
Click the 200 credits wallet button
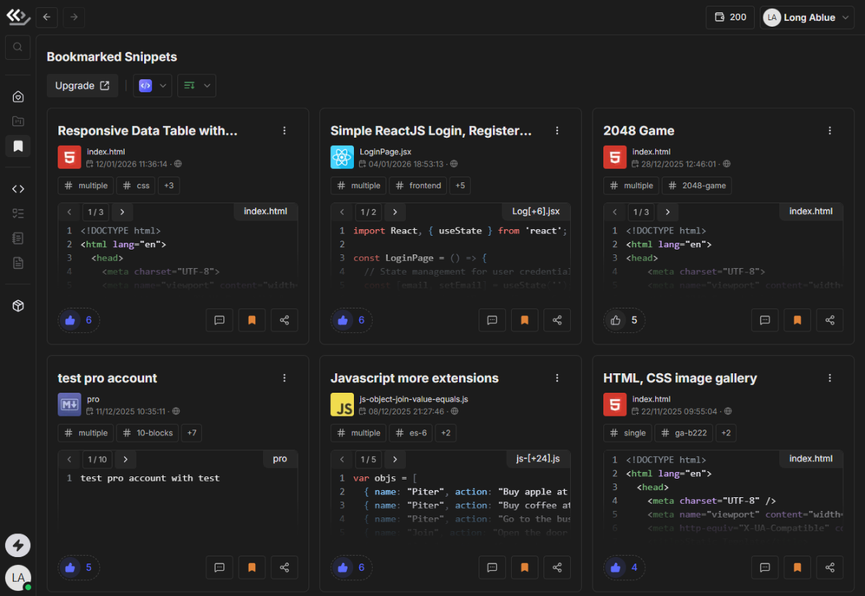tap(729, 17)
